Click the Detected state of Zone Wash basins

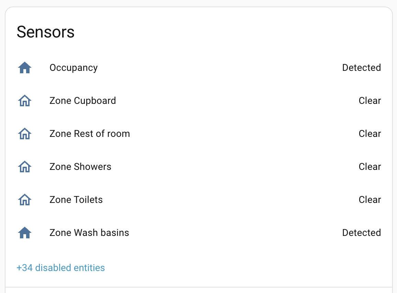pyautogui.click(x=361, y=232)
